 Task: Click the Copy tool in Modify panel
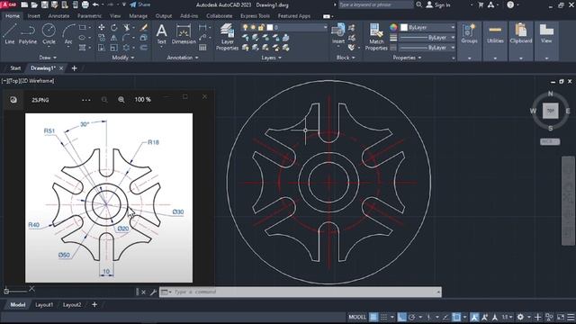102,38
